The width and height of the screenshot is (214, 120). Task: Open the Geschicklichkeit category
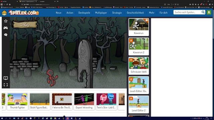135,13
